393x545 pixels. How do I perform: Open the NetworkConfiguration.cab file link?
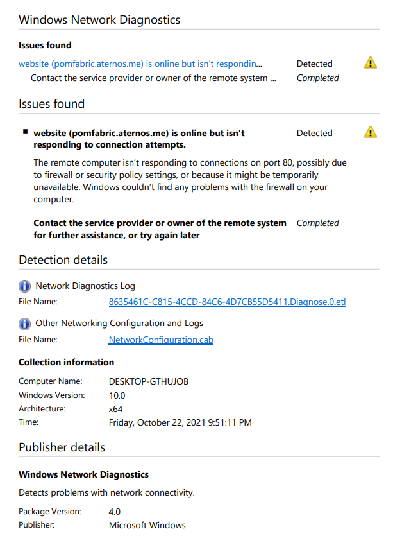tap(161, 340)
